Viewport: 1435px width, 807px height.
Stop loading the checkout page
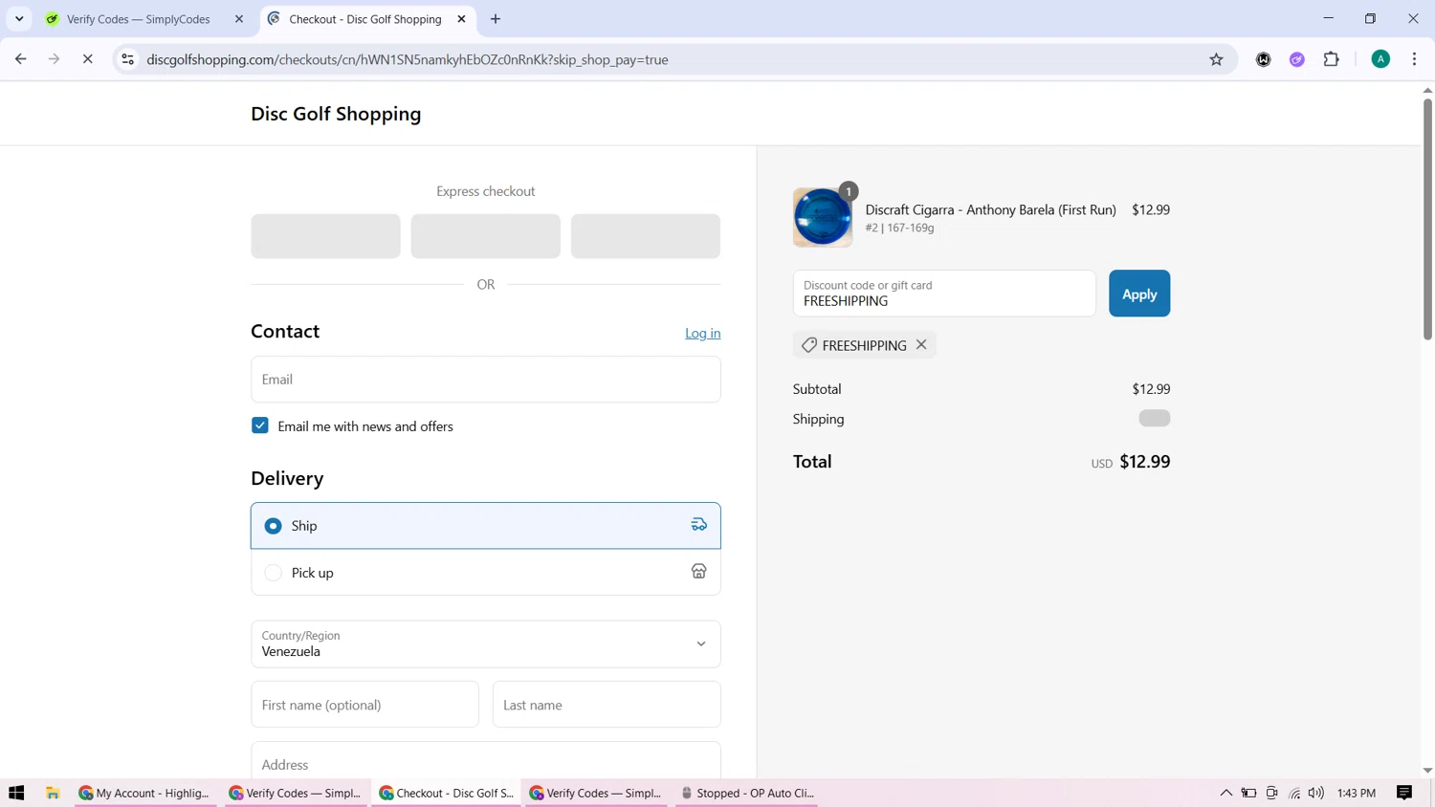tap(87, 59)
